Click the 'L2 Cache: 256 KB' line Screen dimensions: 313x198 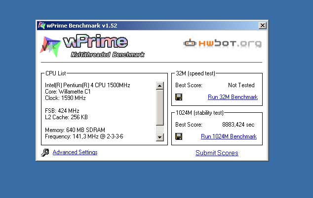coord(66,117)
